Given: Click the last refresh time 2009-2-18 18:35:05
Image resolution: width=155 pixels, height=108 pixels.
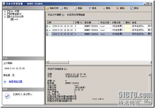Looking at the screenshot, I should pyautogui.click(x=14, y=68).
